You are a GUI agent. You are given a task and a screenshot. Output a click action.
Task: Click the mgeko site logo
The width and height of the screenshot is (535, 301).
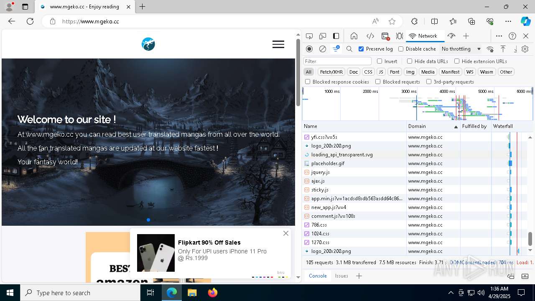148,44
